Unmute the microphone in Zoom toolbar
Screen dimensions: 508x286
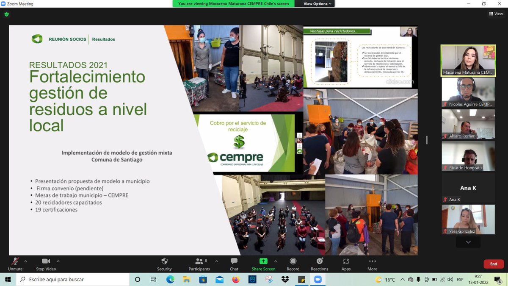click(x=15, y=264)
